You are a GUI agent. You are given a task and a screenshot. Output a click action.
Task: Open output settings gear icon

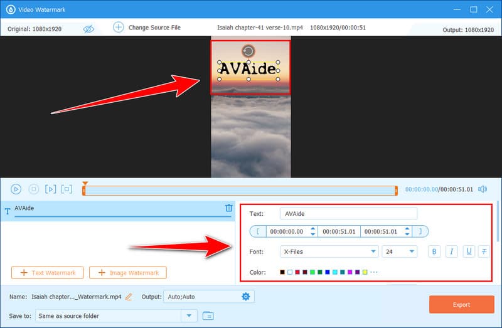coord(245,297)
